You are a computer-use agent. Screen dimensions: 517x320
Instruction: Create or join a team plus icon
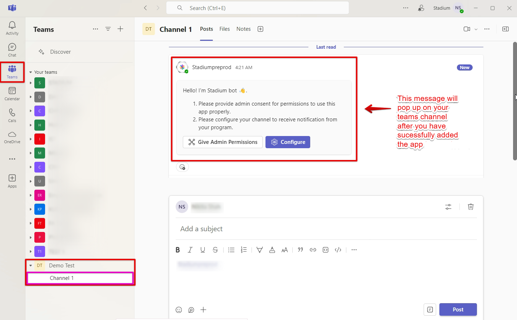click(x=120, y=29)
